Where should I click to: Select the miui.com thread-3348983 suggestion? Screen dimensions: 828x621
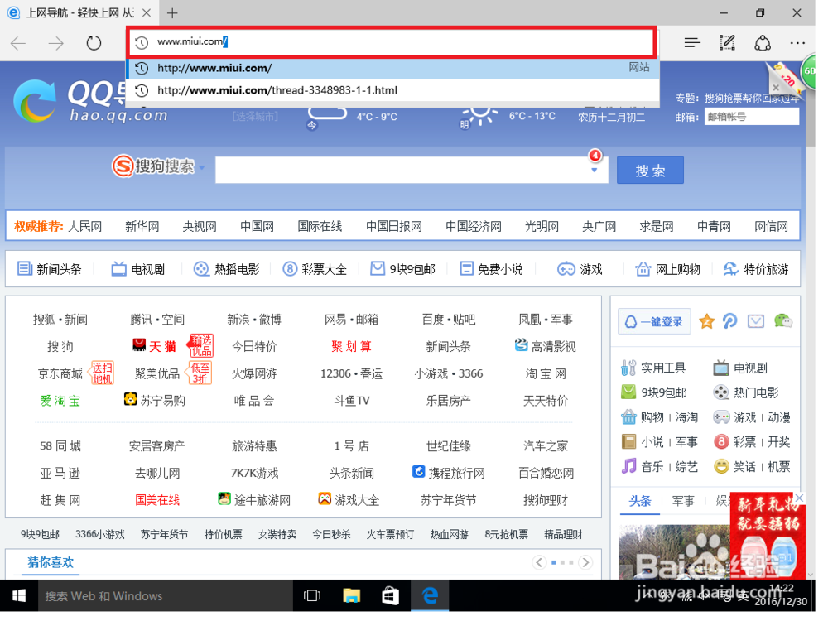(392, 90)
